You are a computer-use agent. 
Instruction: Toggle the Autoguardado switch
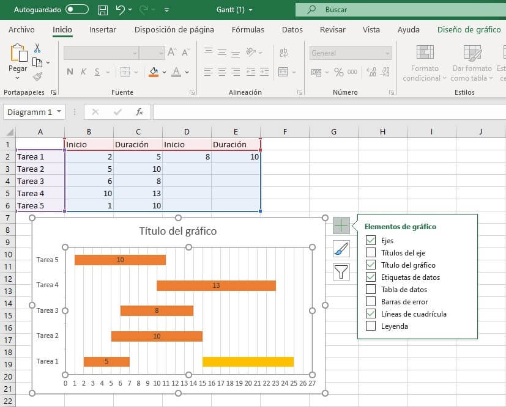click(77, 10)
